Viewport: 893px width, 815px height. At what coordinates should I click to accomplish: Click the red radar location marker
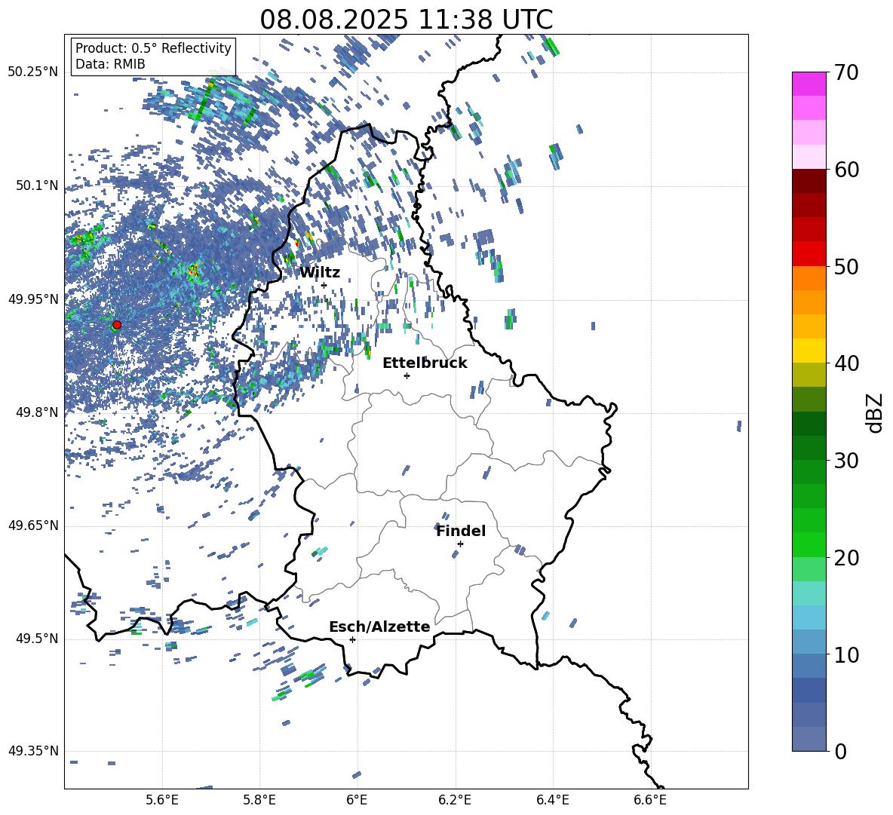pyautogui.click(x=117, y=325)
